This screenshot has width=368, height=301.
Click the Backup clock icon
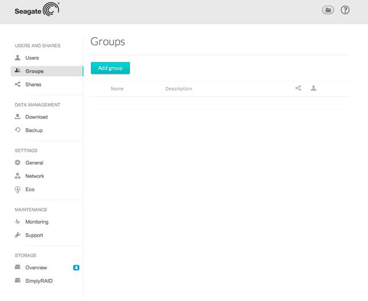tap(18, 130)
